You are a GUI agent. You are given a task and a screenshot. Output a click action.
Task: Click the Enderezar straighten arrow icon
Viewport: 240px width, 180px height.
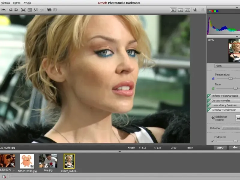(213, 141)
